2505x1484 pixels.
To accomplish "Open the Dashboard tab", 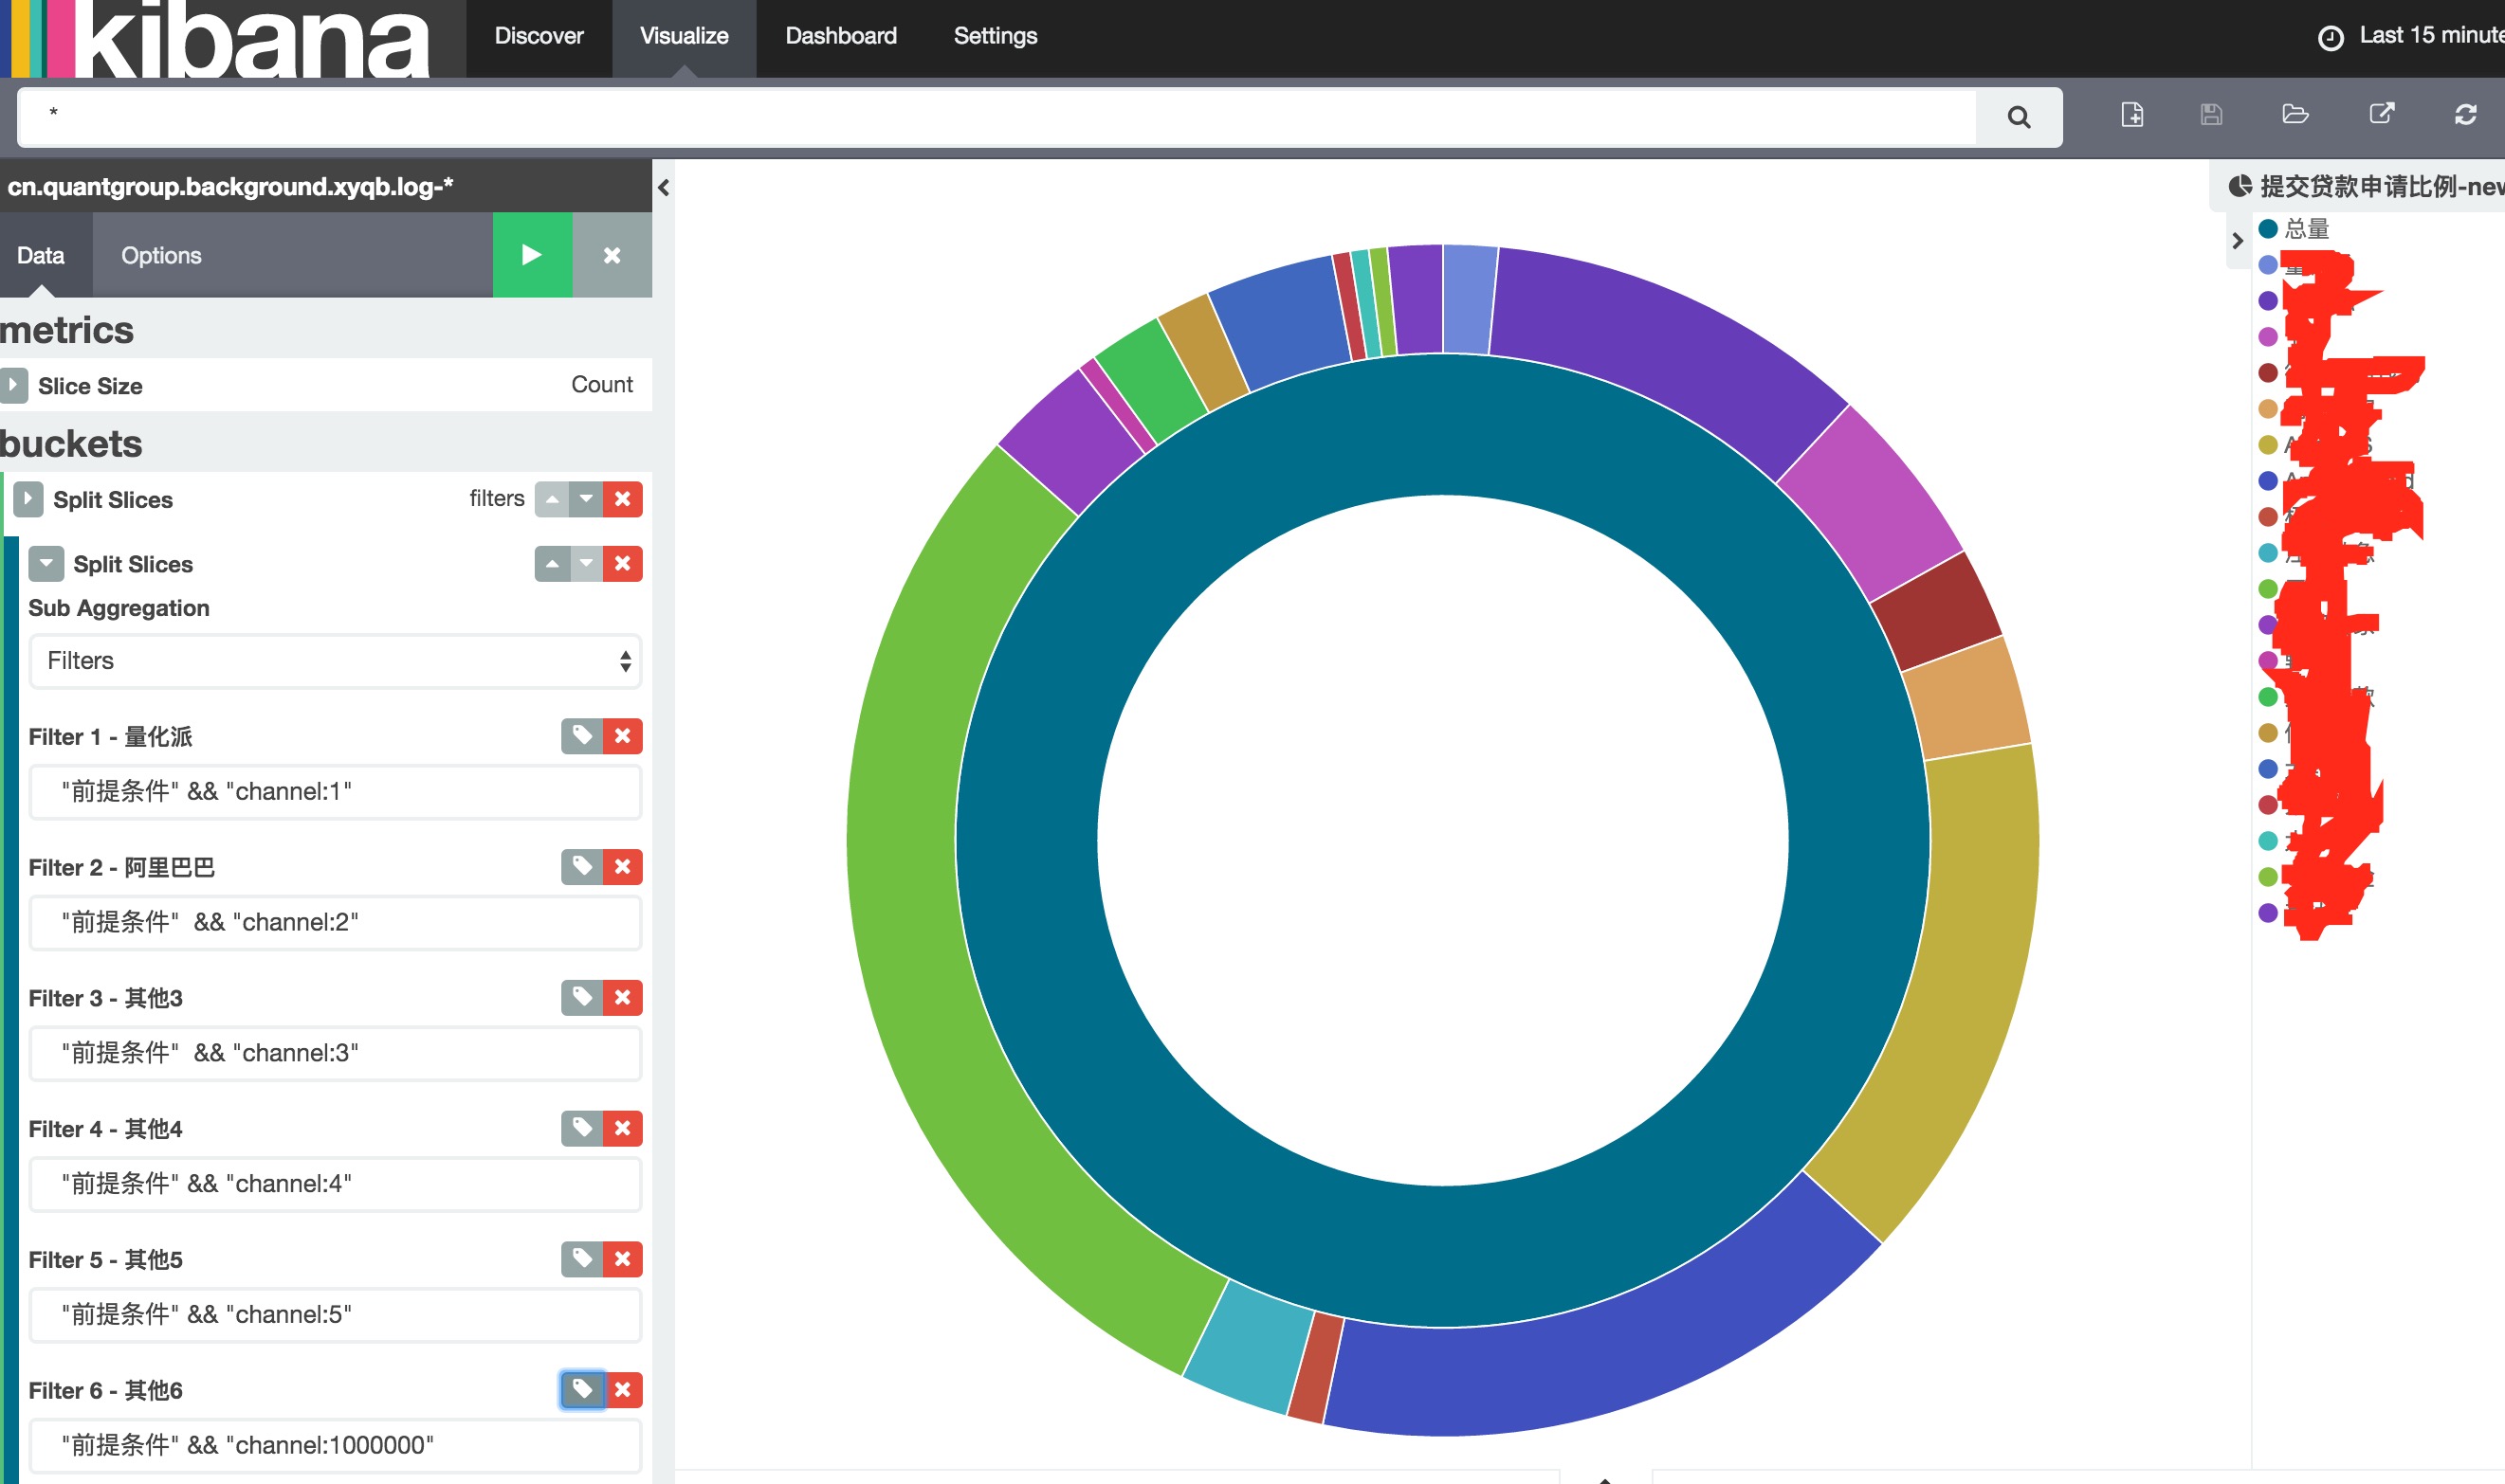I will click(841, 37).
